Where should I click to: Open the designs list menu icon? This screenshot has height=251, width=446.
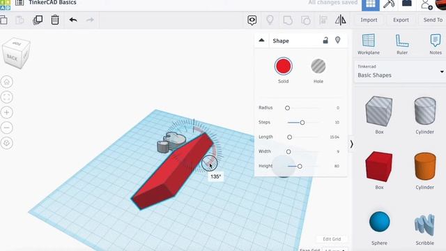click(20, 3)
